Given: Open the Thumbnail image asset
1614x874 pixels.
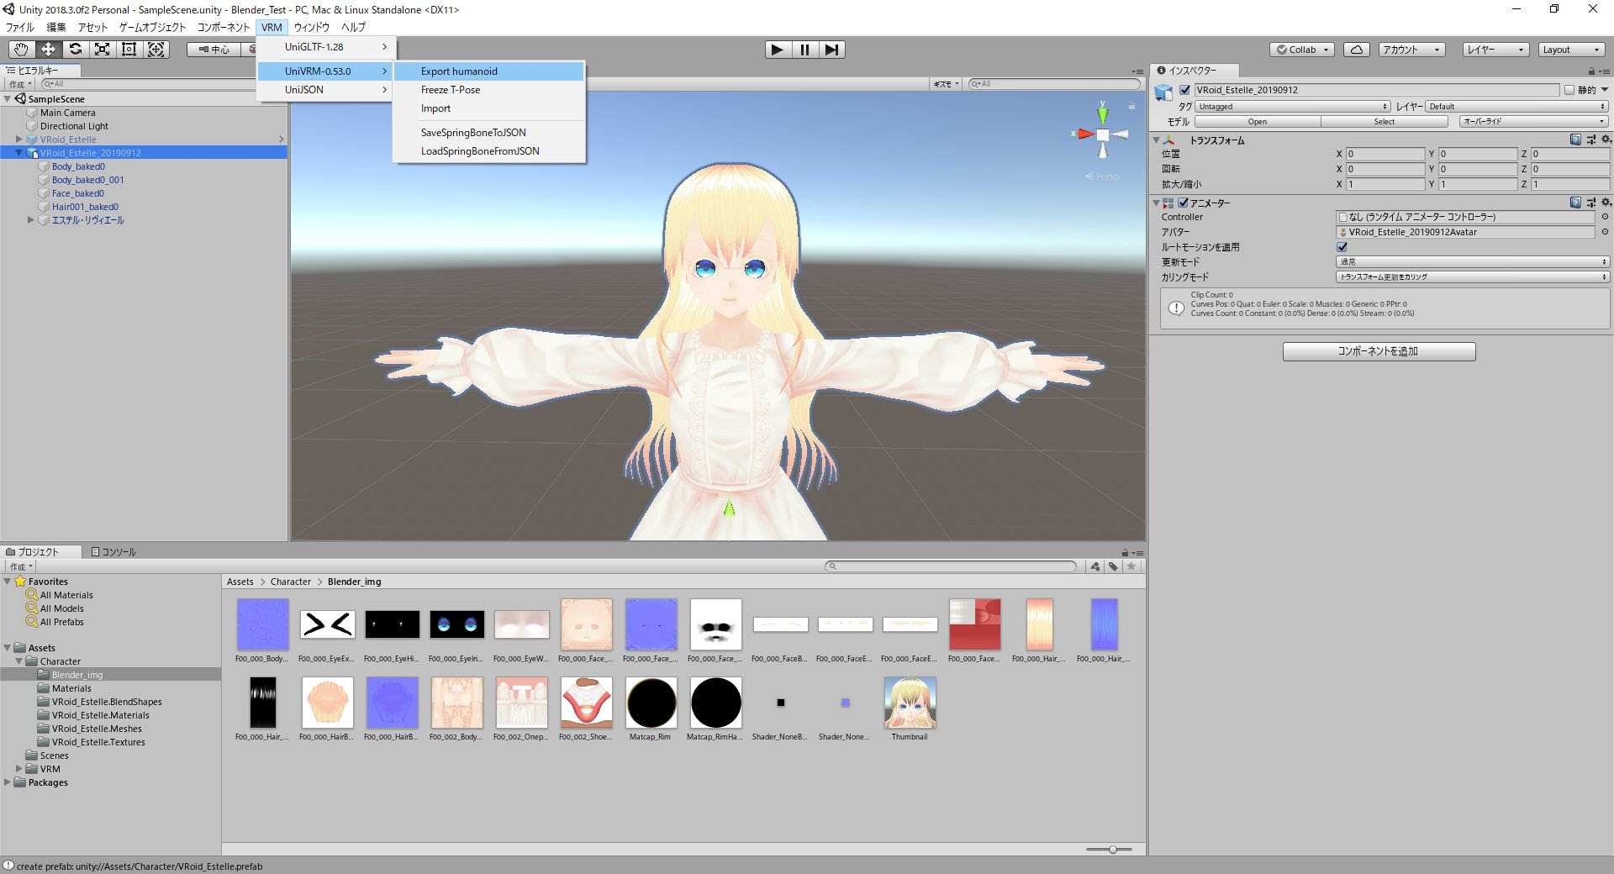Looking at the screenshot, I should coord(910,703).
